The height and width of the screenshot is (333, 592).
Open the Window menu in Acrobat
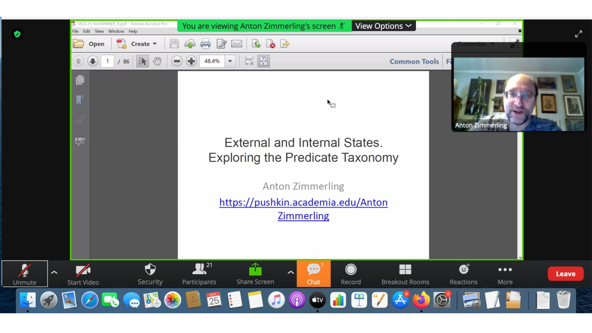click(x=116, y=31)
